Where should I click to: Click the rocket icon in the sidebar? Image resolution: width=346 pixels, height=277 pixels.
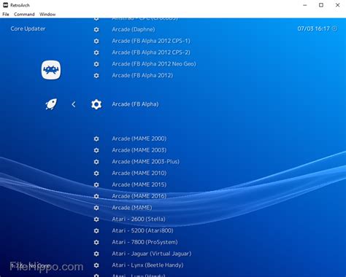click(51, 104)
